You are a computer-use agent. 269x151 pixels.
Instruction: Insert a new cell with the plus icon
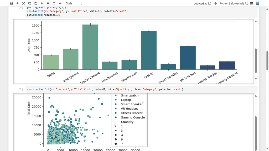coord(18,3)
